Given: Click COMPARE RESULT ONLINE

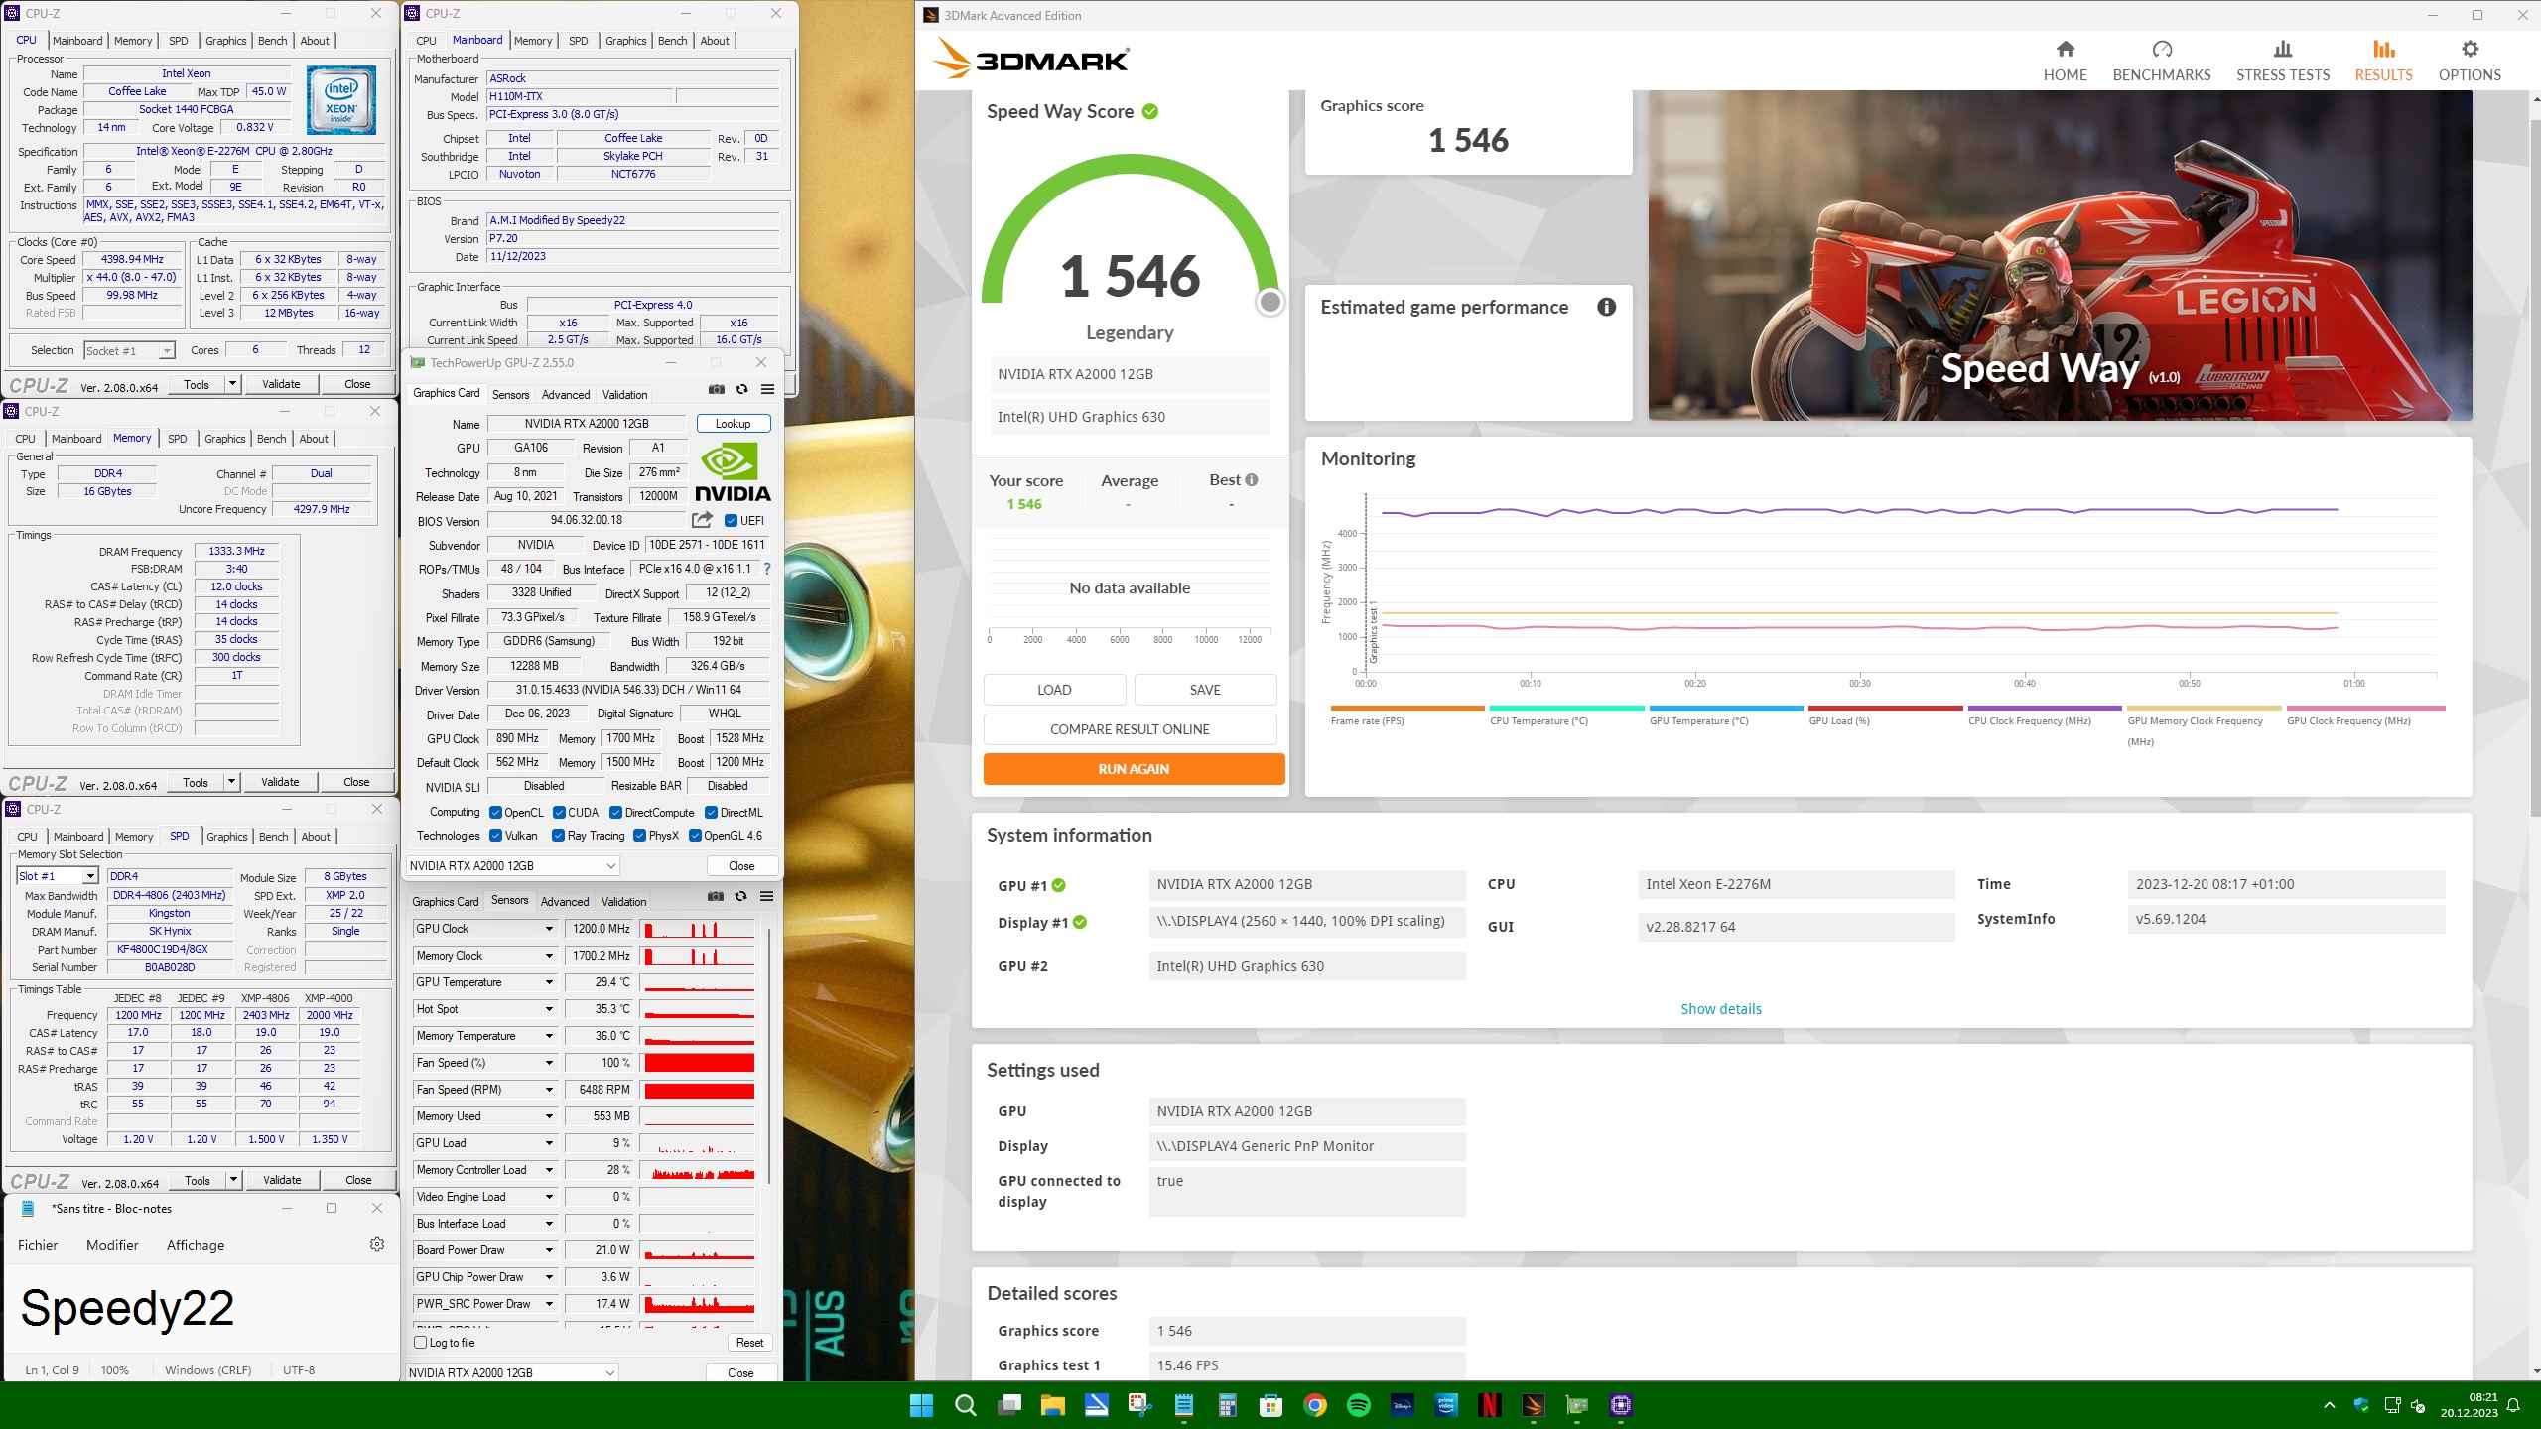Looking at the screenshot, I should (x=1130, y=729).
